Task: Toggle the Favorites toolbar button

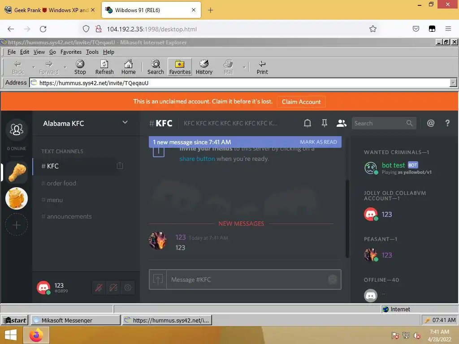Action: [x=180, y=67]
